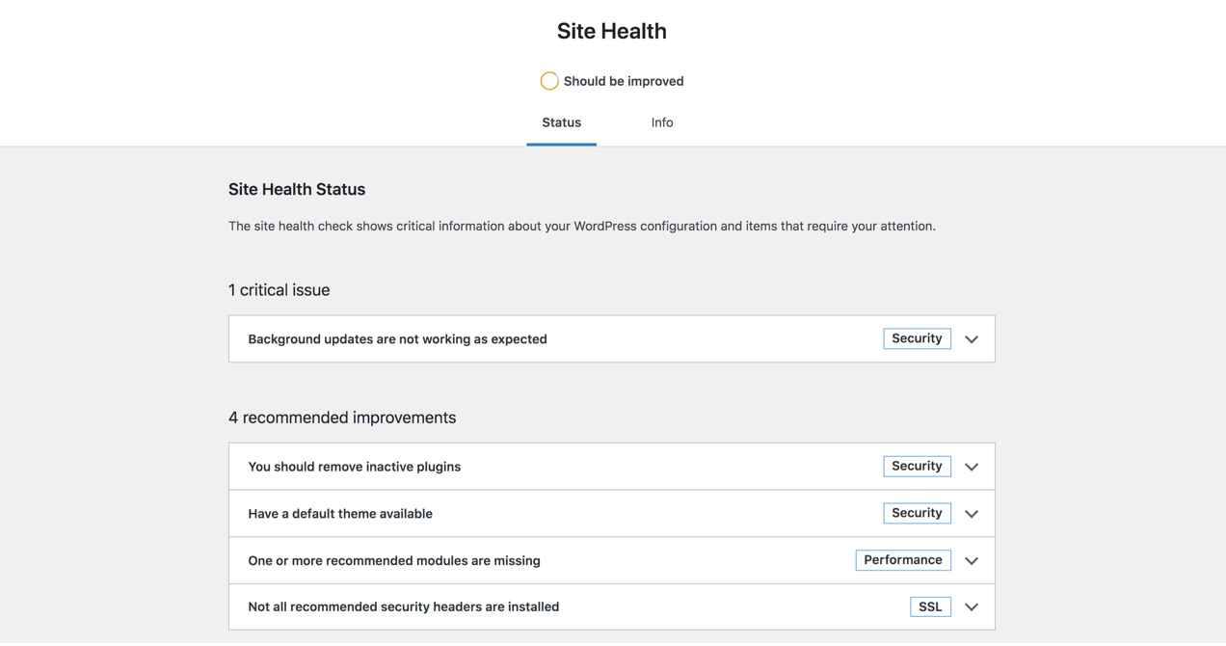Switch to the Info tab
This screenshot has height=646, width=1226.
click(662, 122)
